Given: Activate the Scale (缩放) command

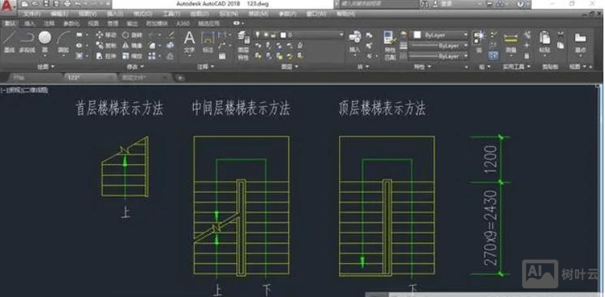Looking at the screenshot, I should [132, 56].
